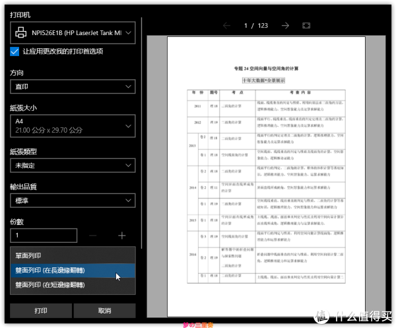Expand the 方向 dropdown showing 直印
The height and width of the screenshot is (328, 396).
point(73,86)
